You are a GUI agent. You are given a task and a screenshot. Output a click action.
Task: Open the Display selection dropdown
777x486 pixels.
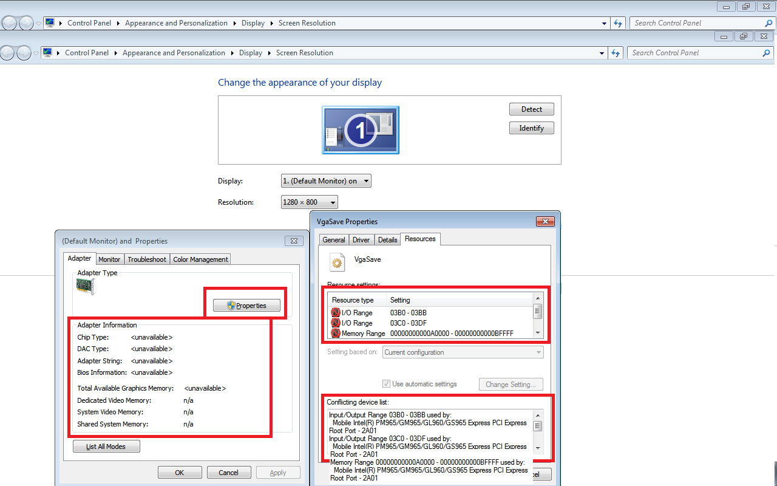326,181
